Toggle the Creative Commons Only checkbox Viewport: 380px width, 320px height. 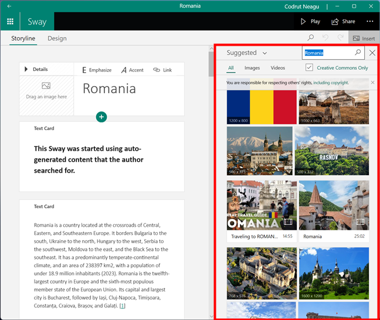click(x=309, y=68)
